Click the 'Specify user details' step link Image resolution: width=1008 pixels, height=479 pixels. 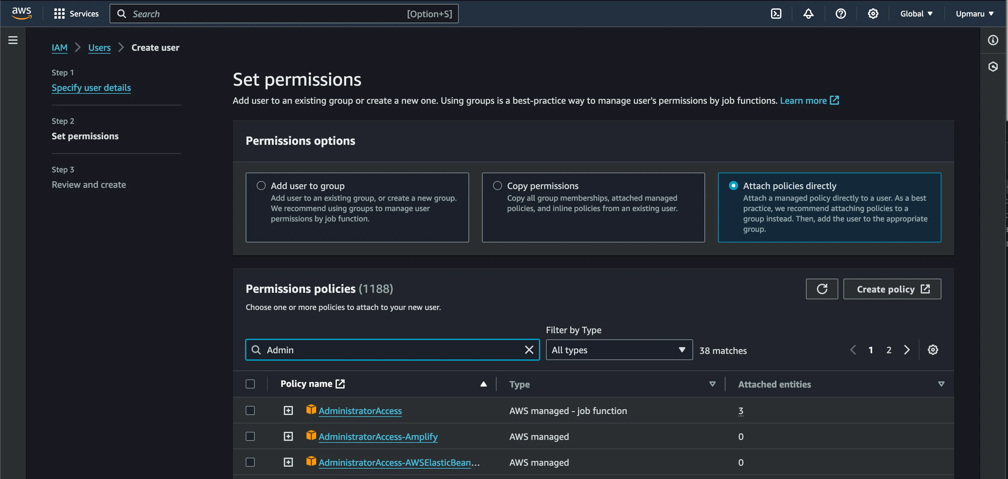pyautogui.click(x=91, y=87)
